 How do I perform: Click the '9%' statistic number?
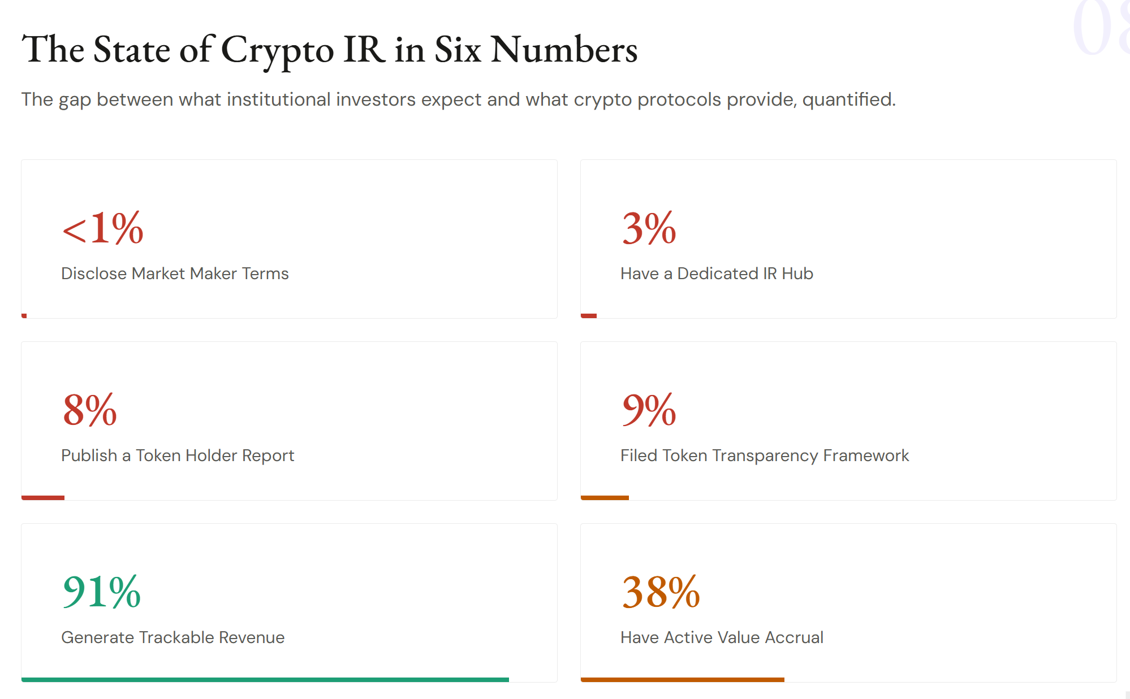tap(649, 410)
